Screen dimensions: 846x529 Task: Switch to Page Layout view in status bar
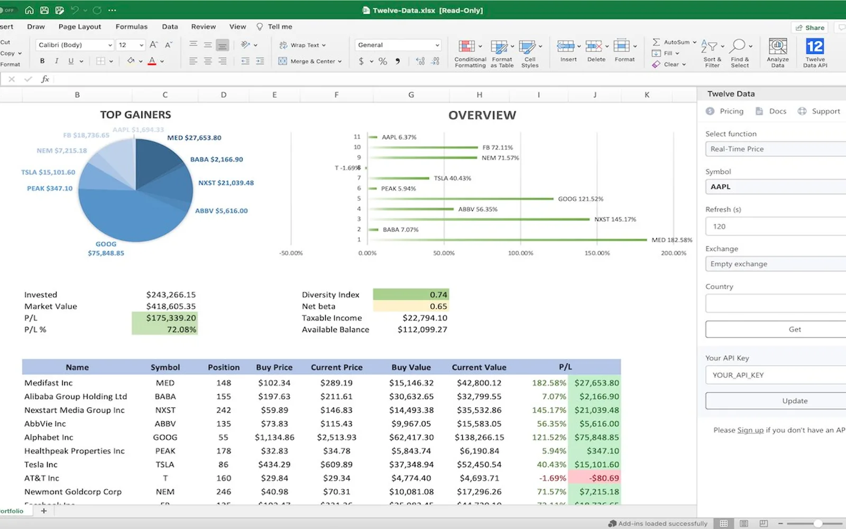point(744,523)
